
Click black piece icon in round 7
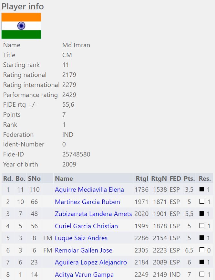[202, 262]
